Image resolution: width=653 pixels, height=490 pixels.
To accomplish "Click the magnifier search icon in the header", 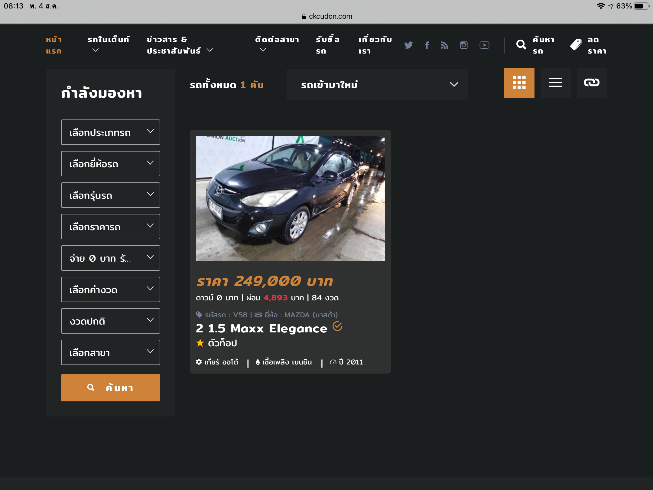I will 521,45.
